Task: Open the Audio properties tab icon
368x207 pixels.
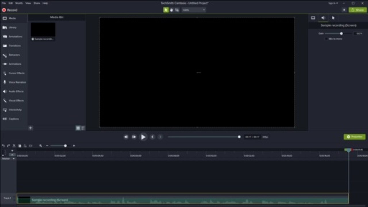Action: point(323,18)
